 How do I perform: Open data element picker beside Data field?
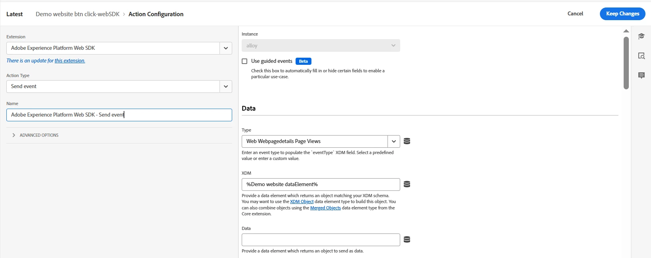[407, 239]
